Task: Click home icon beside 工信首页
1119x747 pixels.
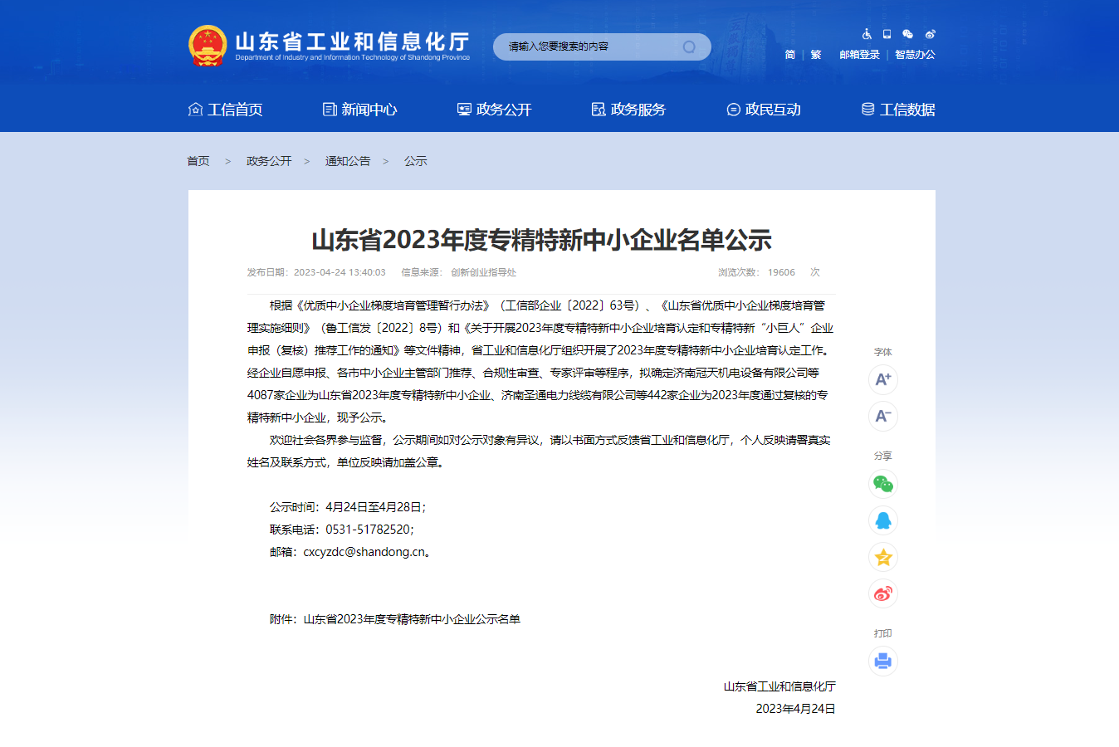Action: (x=196, y=109)
